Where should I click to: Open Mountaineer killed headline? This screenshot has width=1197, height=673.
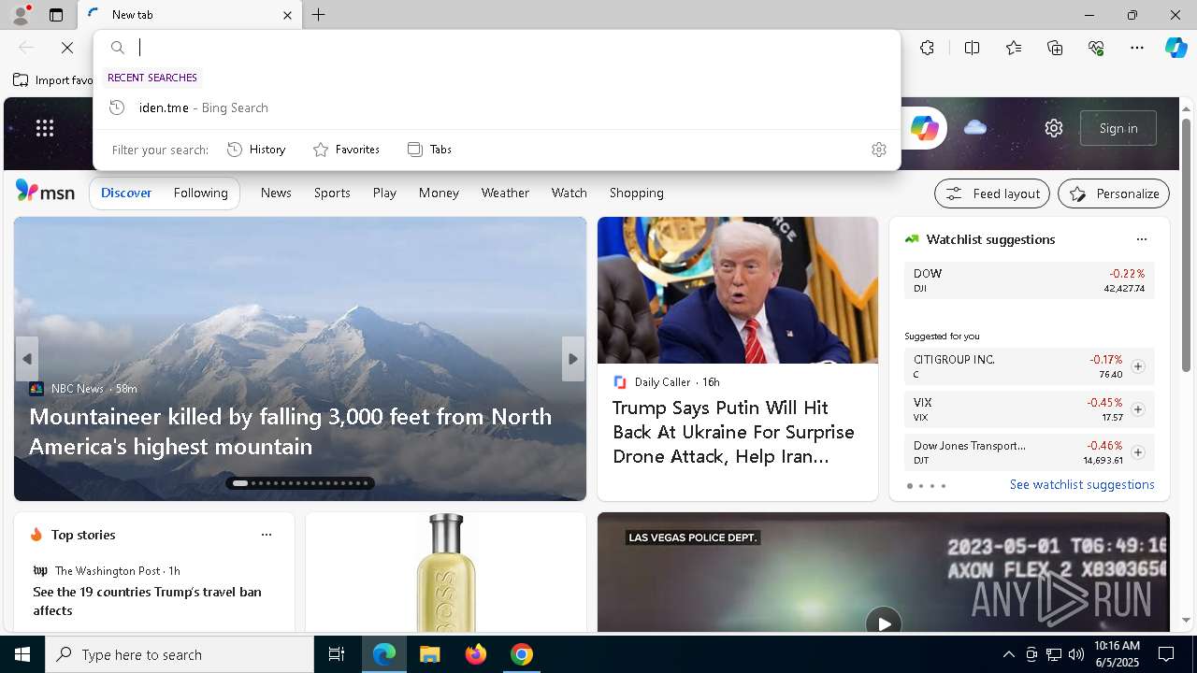[290, 431]
